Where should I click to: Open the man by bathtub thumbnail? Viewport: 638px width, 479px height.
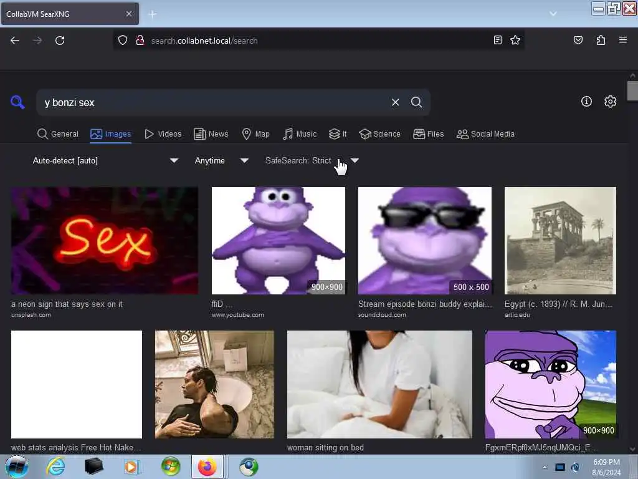214,384
